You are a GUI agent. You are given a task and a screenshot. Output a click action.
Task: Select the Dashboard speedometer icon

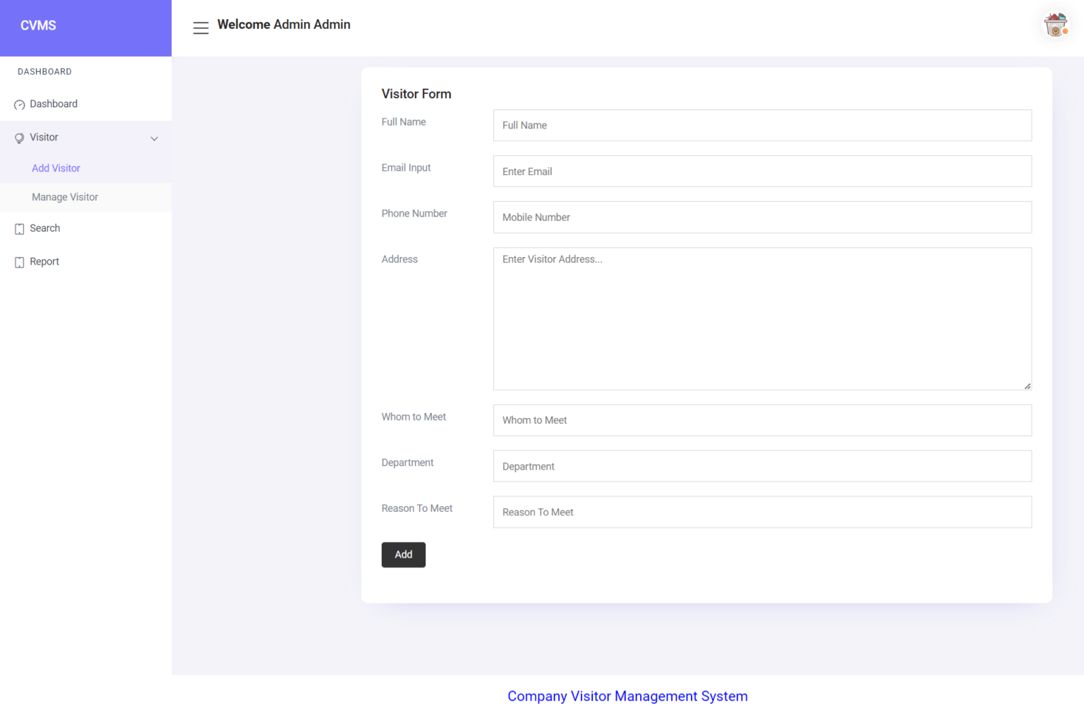pos(18,104)
